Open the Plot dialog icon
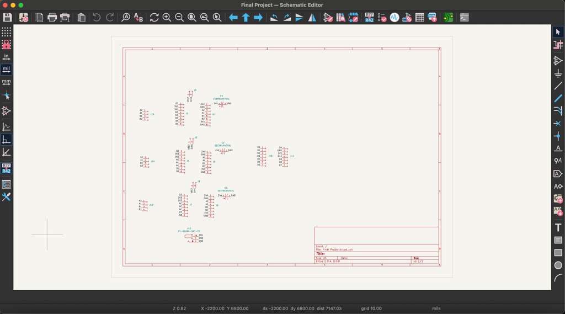Image resolution: width=565 pixels, height=314 pixels. [x=65, y=17]
